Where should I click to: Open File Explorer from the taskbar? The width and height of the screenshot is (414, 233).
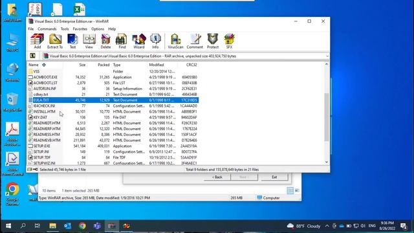pos(52,226)
